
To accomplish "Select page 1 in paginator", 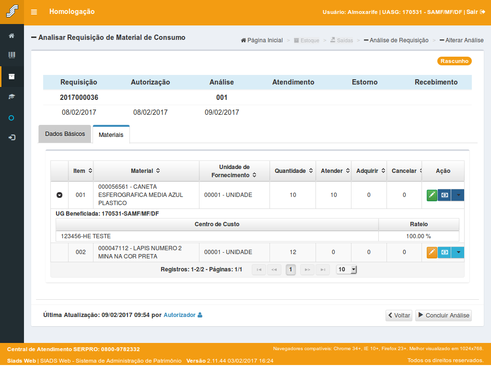I will (x=291, y=269).
